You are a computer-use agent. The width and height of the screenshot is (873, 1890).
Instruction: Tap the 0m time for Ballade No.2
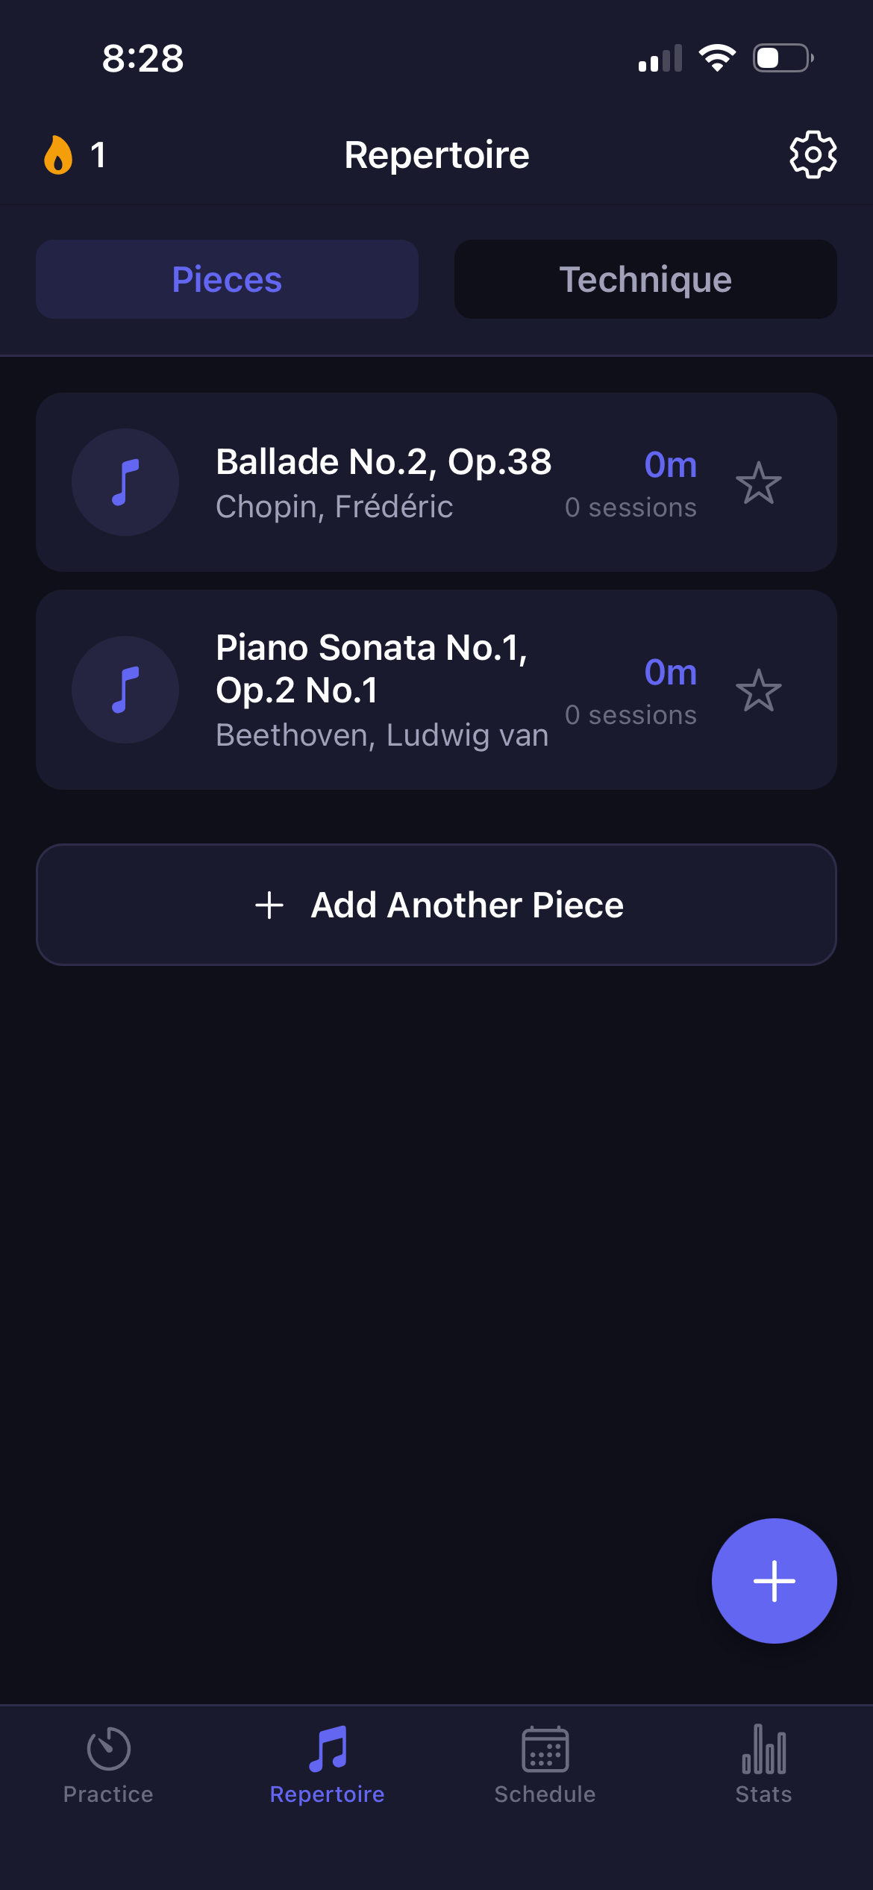pyautogui.click(x=670, y=465)
